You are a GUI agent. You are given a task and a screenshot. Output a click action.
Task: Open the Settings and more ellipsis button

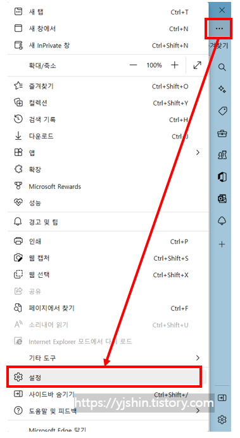[219, 29]
